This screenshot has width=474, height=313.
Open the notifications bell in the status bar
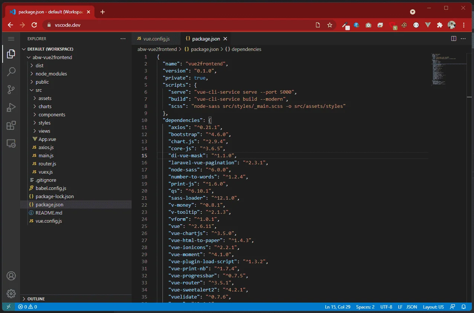pyautogui.click(x=464, y=307)
